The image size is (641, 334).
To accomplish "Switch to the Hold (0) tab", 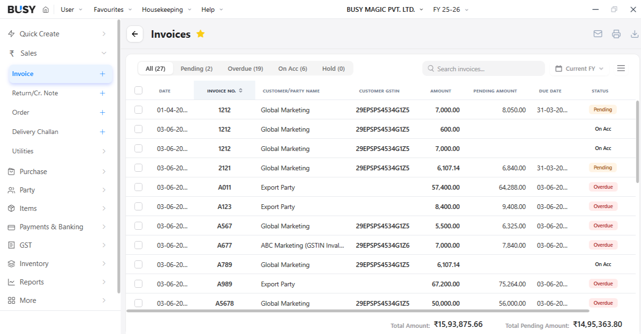I will (334, 69).
